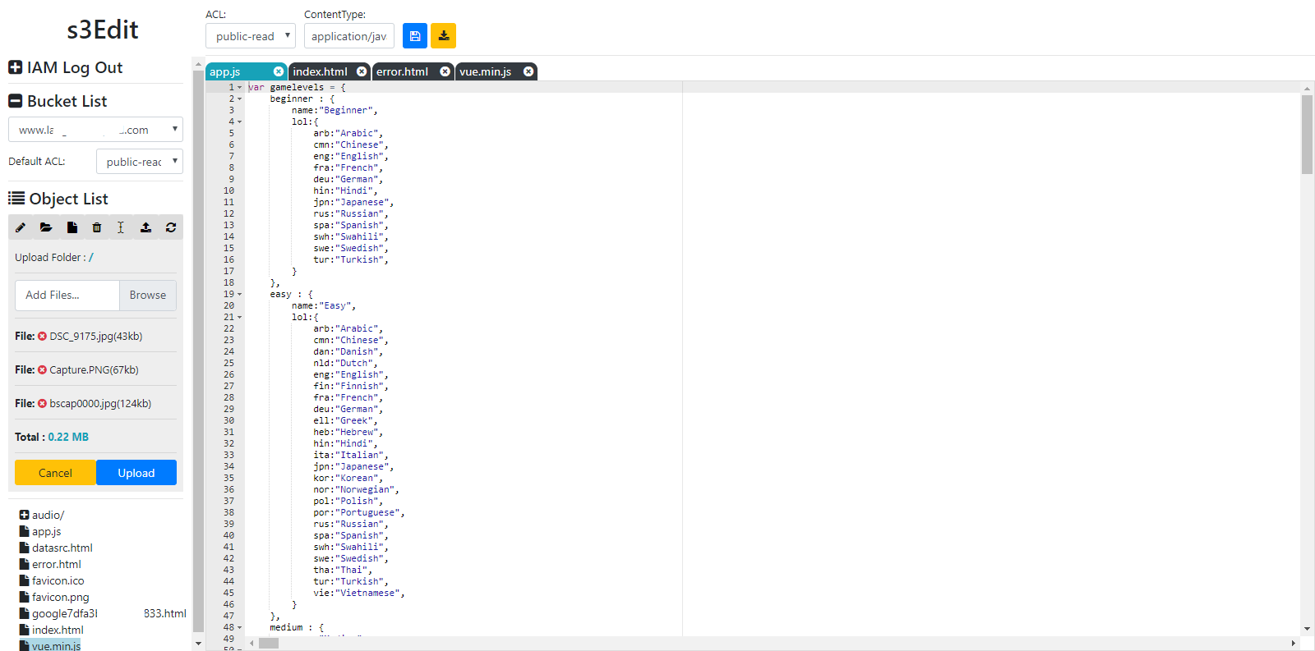Fold the medium block at line 48

[x=240, y=627]
